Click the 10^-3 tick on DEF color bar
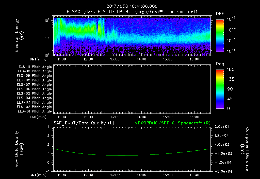This screenshot has height=179, width=260. click(231, 19)
